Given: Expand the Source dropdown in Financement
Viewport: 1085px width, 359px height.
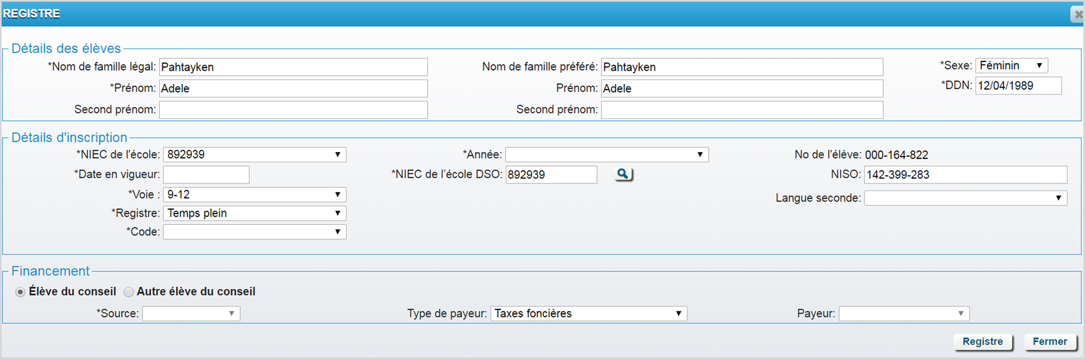Looking at the screenshot, I should coord(191,314).
